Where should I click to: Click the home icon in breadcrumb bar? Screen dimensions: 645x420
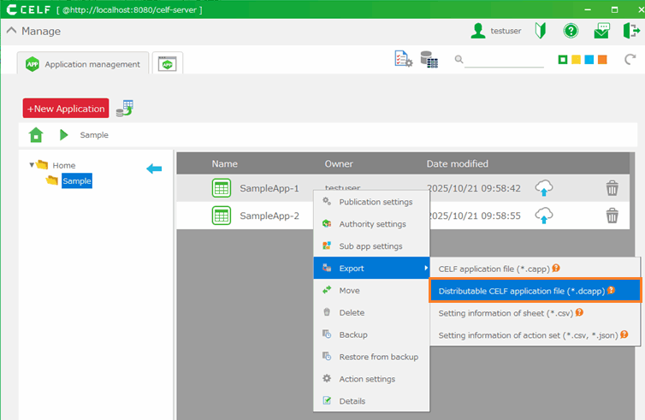tap(36, 135)
